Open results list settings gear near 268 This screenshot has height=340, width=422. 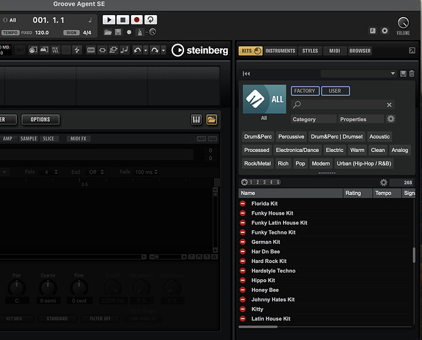[x=384, y=183]
